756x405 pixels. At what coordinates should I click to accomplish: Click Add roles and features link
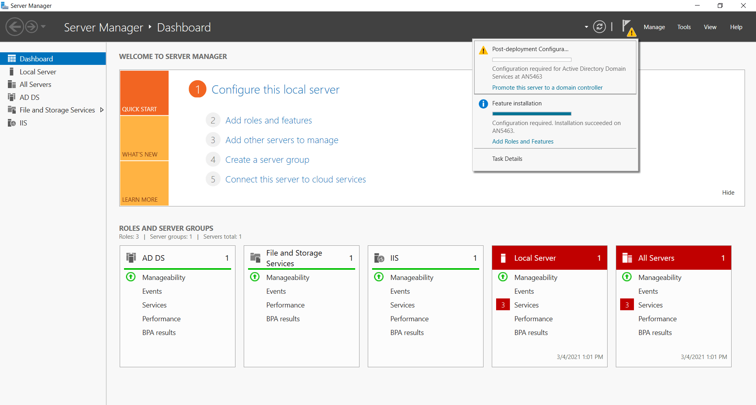269,120
